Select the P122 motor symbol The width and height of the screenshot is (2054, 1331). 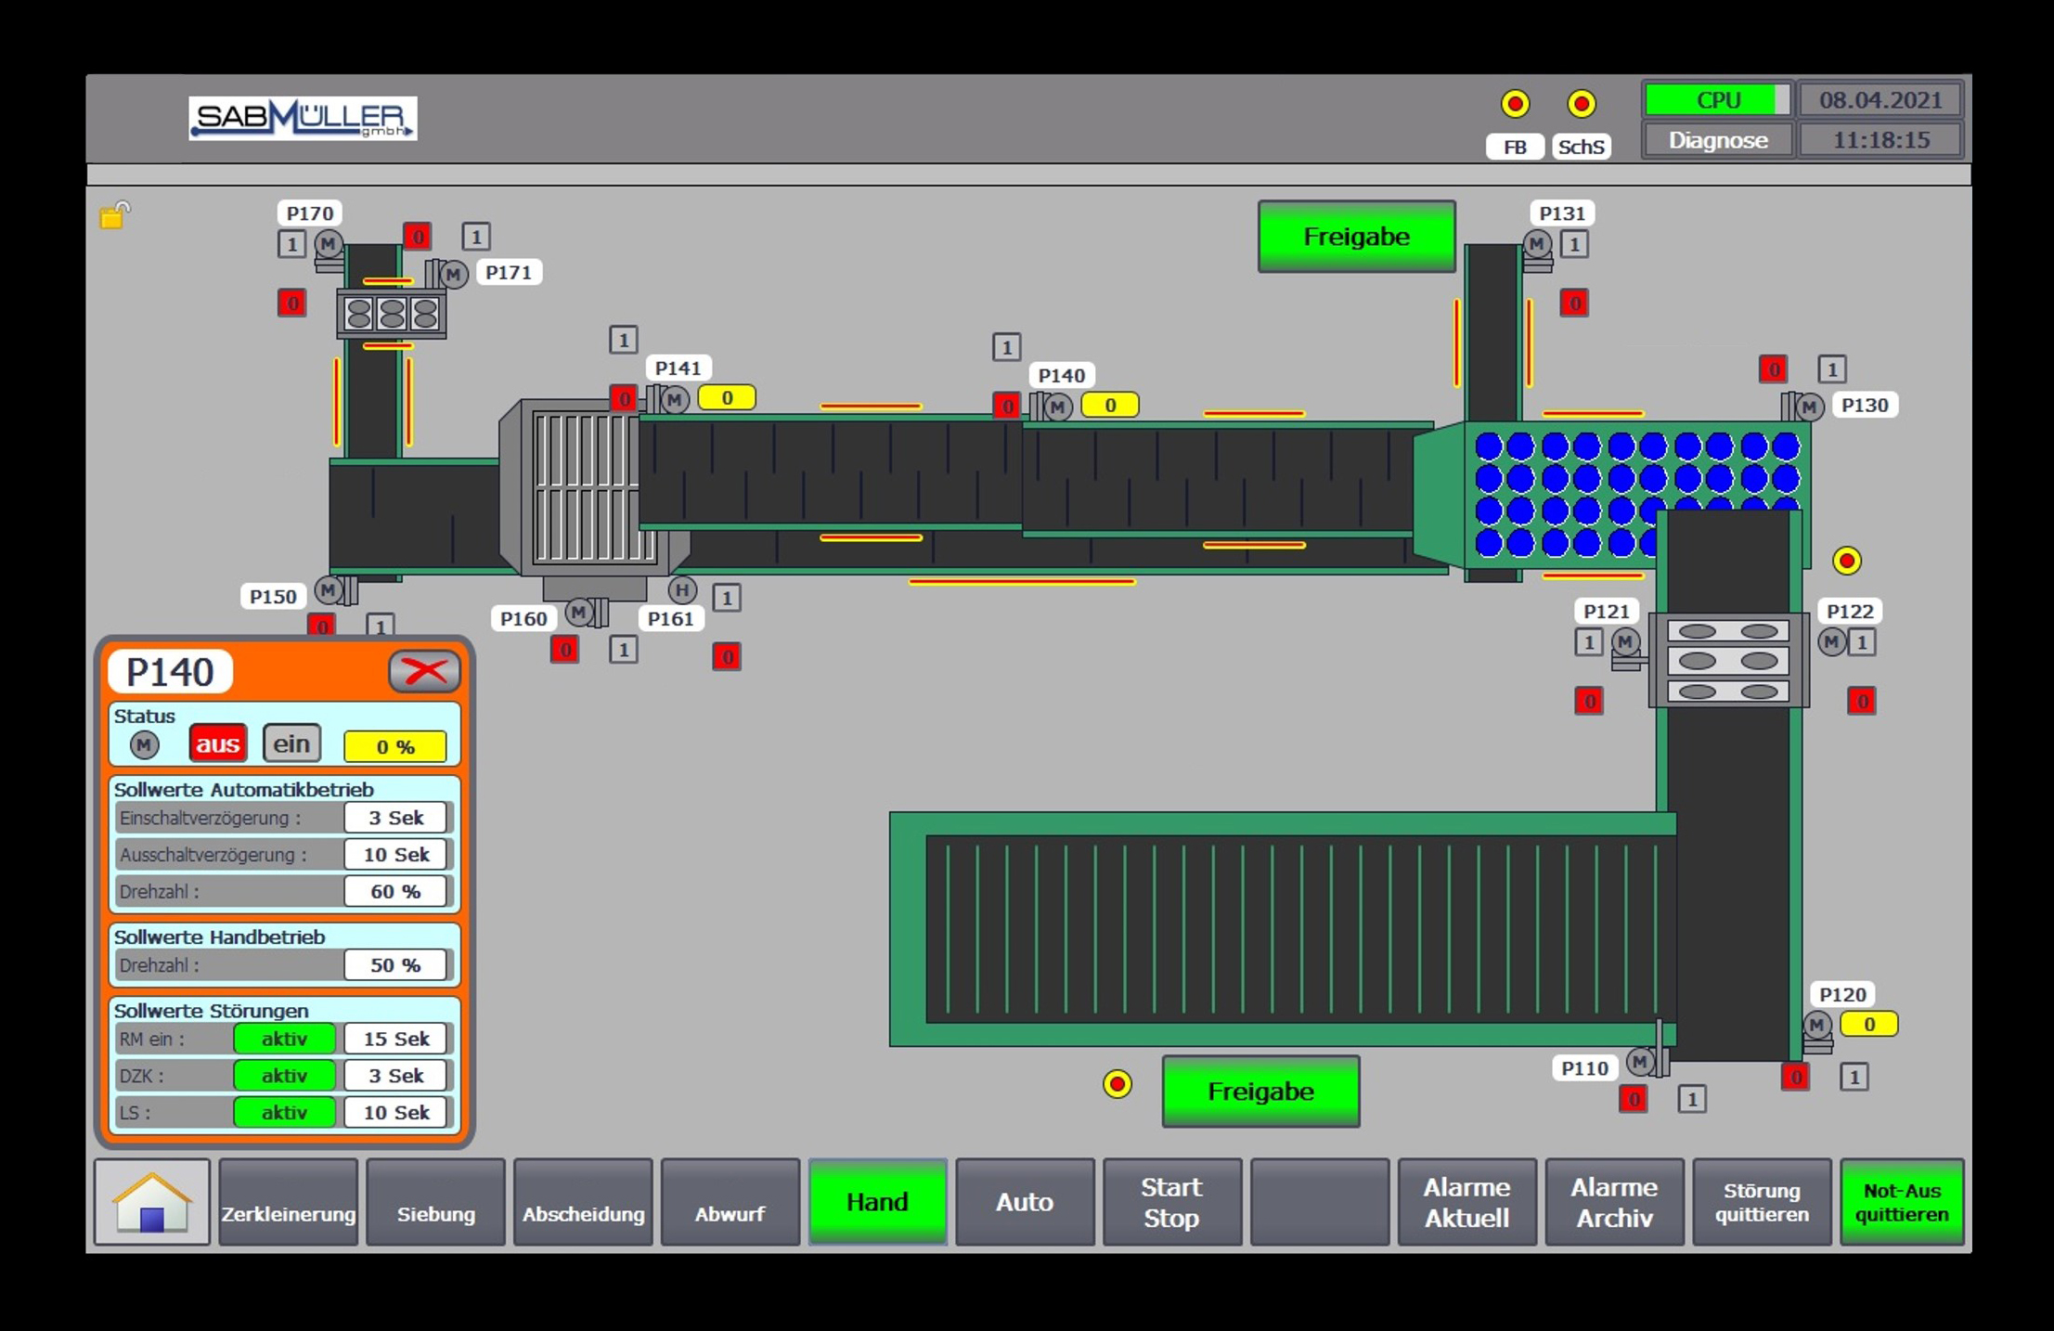(x=1831, y=641)
